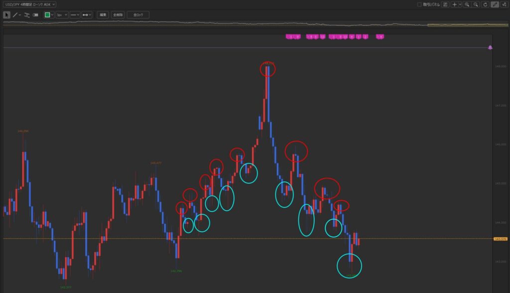510x293 pixels.
Task: Open the USD/JPY 4時間足 chart selector dropdown
Action: coord(29,4)
